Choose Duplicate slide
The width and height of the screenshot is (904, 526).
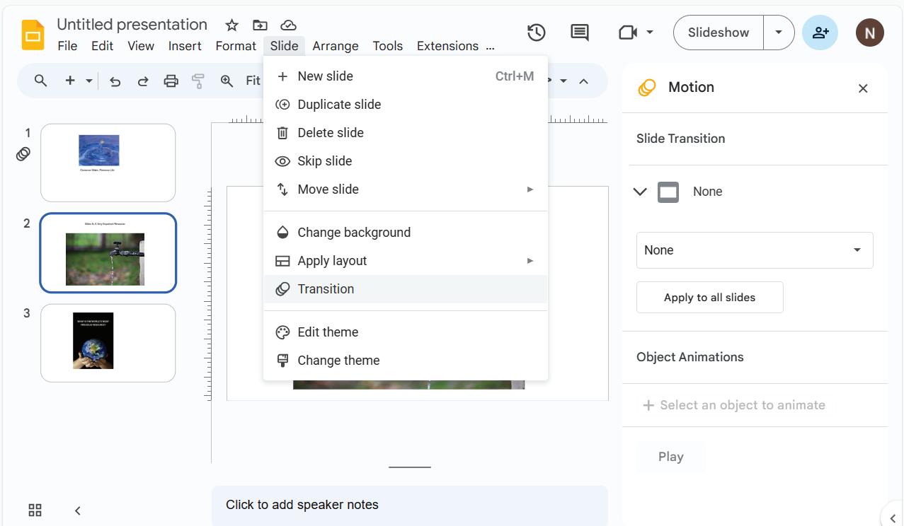point(406,105)
